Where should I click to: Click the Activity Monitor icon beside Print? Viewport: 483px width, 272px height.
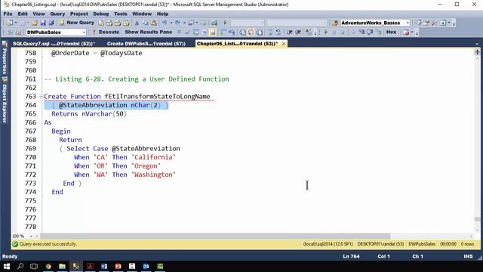(214, 23)
